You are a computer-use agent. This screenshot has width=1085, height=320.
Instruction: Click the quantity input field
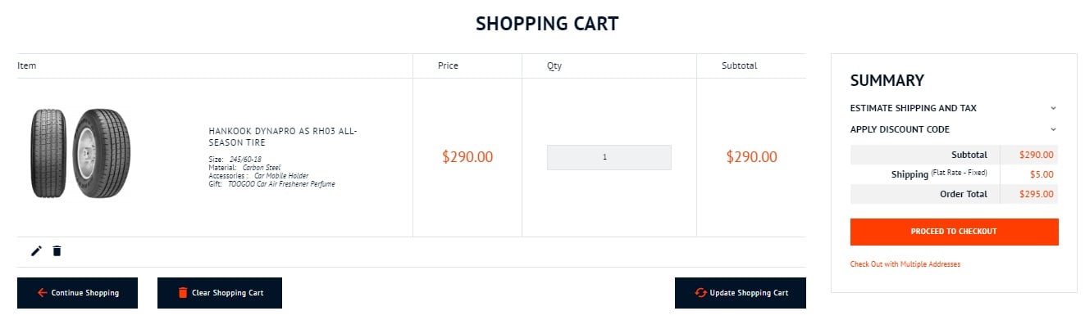point(609,157)
